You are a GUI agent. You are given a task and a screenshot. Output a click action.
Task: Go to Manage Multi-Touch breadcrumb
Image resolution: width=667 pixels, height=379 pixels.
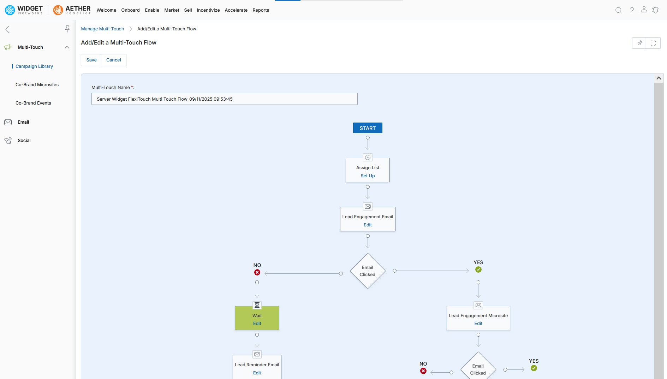coord(102,29)
